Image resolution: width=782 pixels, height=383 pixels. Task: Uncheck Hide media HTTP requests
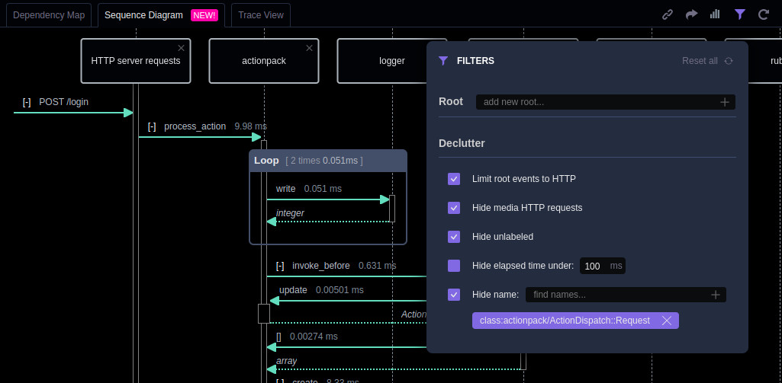pyautogui.click(x=454, y=208)
